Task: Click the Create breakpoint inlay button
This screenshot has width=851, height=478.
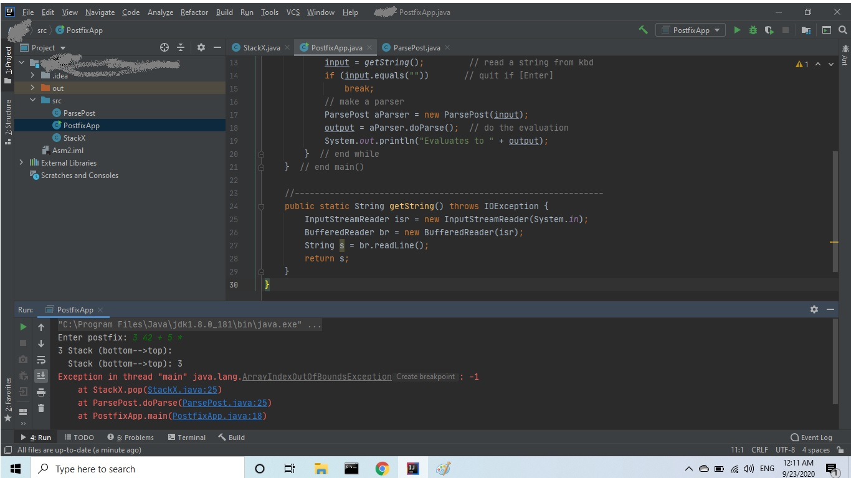Action: (425, 377)
